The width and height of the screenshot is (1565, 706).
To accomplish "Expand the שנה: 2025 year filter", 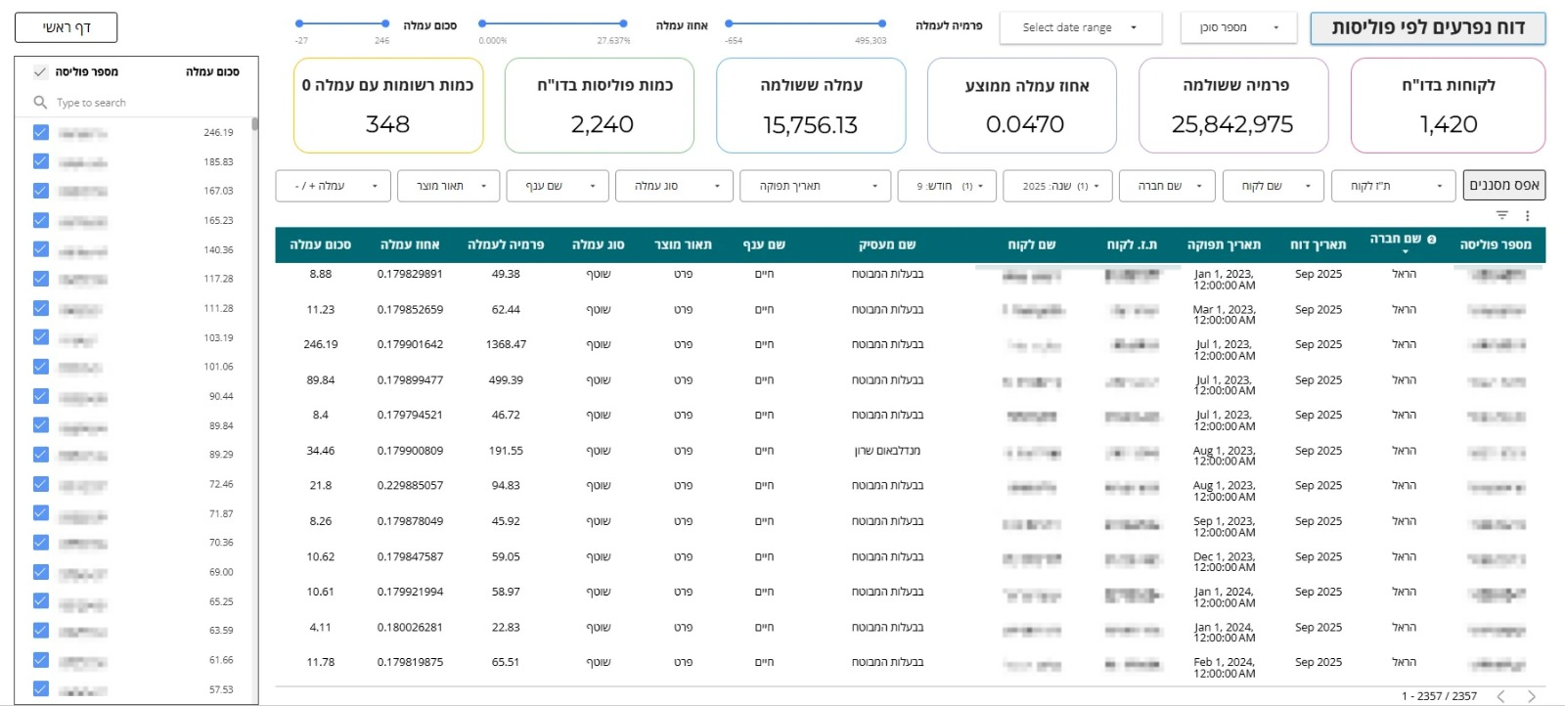I will click(x=1057, y=186).
